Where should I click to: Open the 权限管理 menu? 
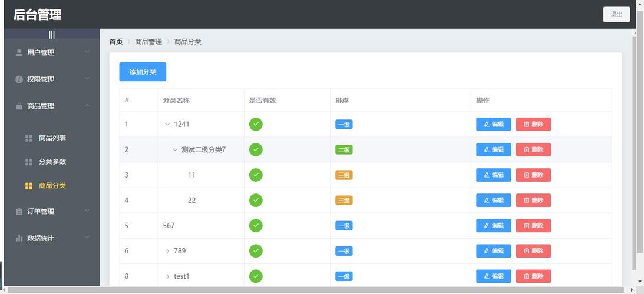tap(52, 79)
